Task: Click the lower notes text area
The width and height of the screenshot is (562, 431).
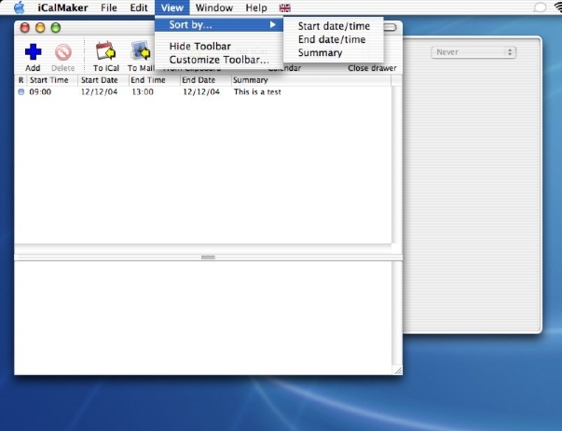Action: (x=203, y=317)
